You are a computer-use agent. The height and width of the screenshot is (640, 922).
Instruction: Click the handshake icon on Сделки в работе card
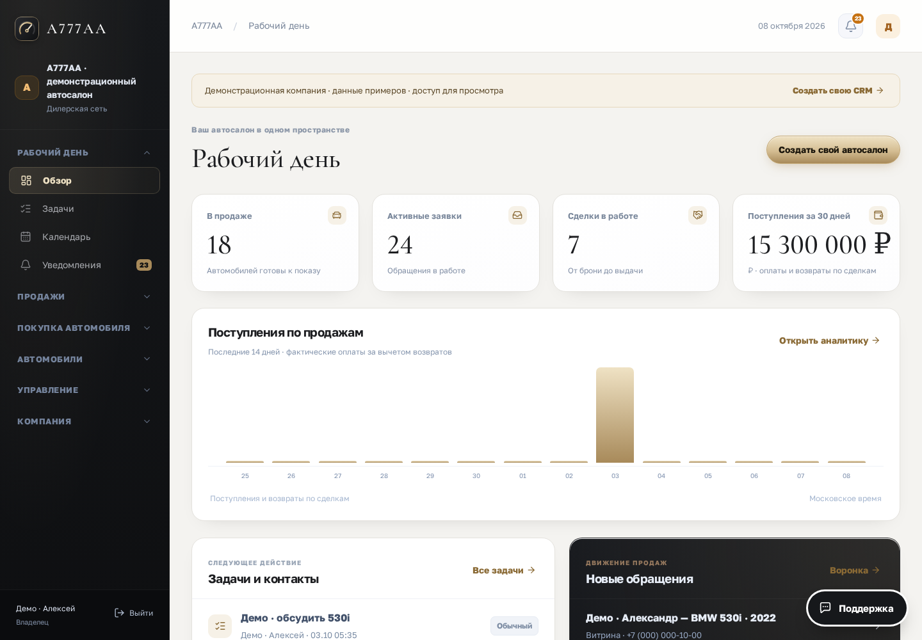point(698,216)
